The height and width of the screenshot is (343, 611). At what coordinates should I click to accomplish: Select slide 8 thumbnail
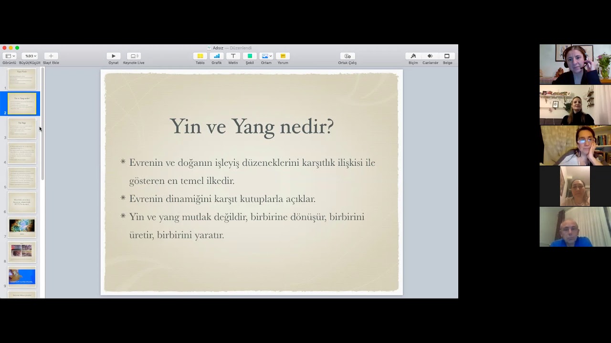click(22, 252)
